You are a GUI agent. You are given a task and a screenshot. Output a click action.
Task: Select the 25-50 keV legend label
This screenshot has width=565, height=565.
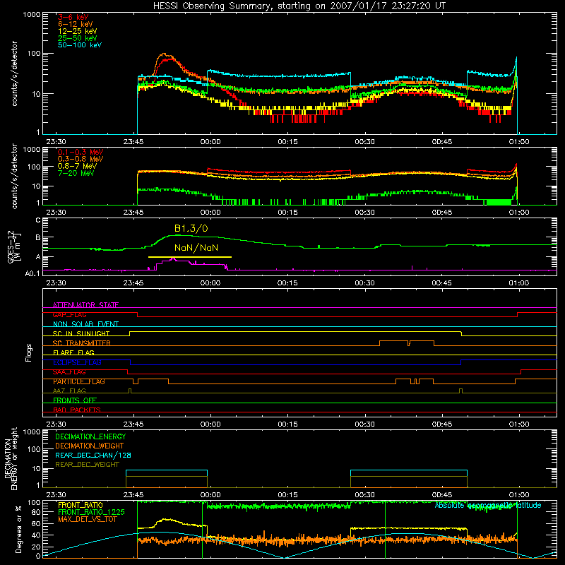78,38
